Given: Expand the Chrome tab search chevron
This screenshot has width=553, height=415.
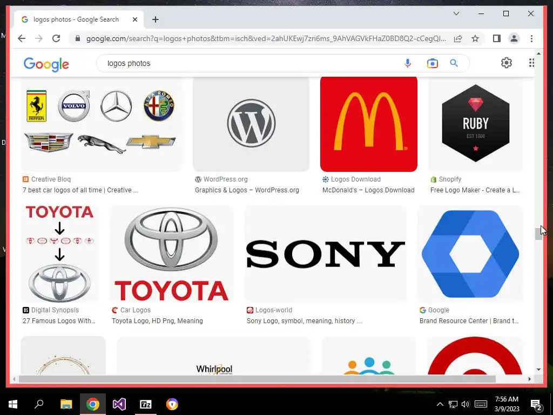Looking at the screenshot, I should 456,14.
